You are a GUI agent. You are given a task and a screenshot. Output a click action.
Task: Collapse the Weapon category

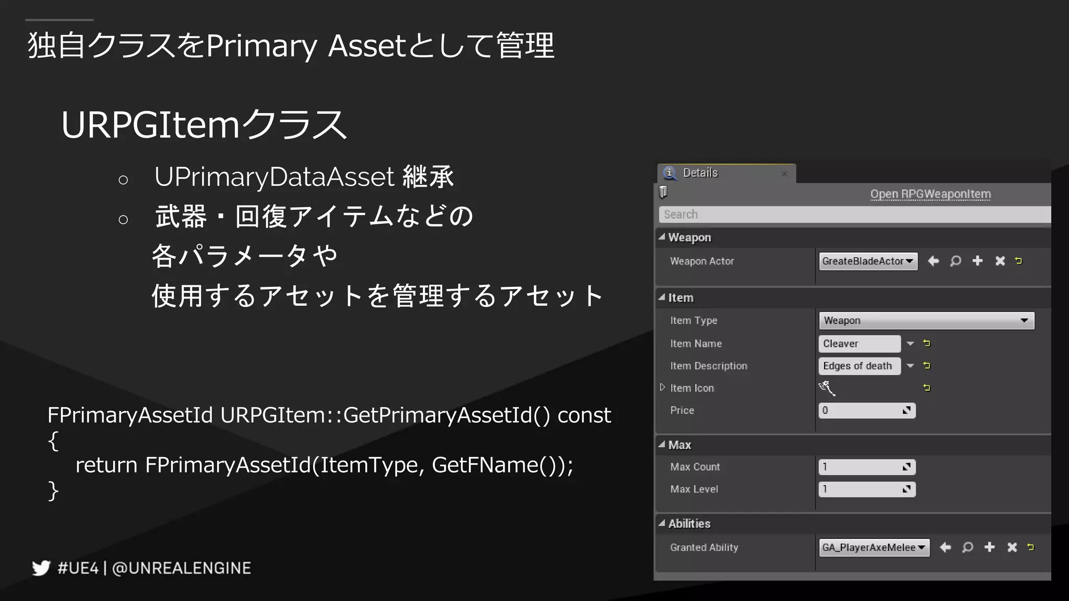click(x=662, y=237)
